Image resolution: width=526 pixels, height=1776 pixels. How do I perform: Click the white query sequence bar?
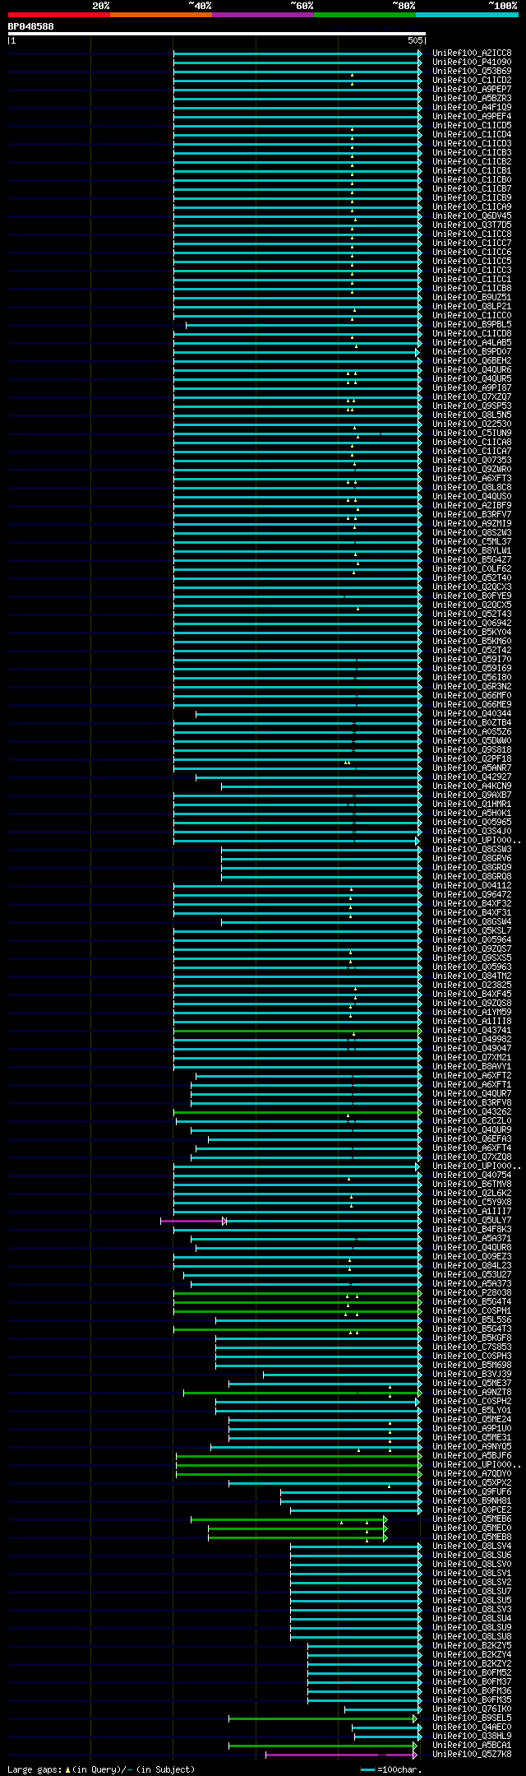(x=217, y=34)
